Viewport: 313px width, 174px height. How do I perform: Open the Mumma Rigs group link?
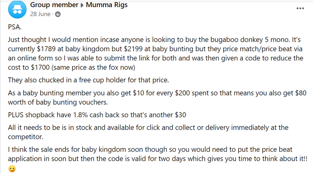(107, 5)
